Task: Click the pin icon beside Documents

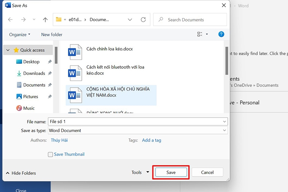Action: coord(50,85)
